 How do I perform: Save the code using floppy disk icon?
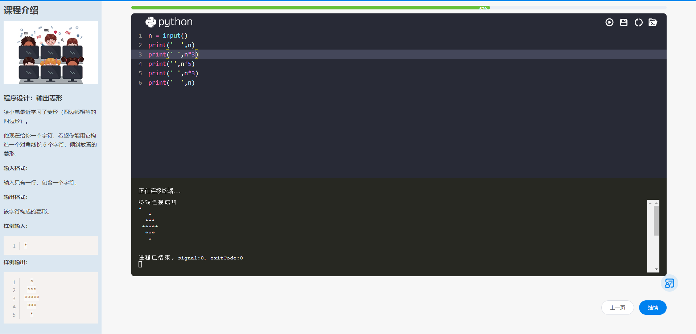623,22
